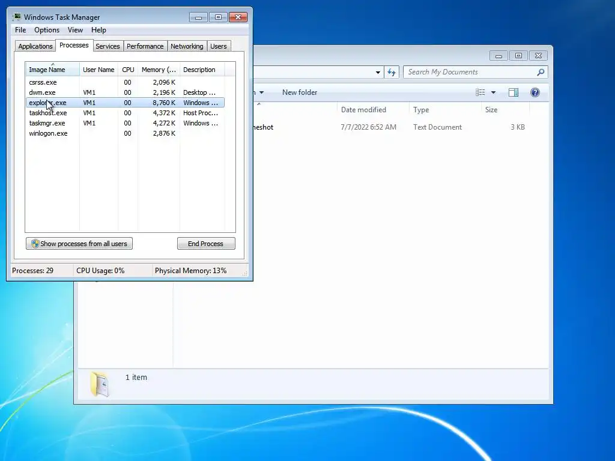The height and width of the screenshot is (461, 615).
Task: Click Show processes from all users
Action: coord(79,244)
